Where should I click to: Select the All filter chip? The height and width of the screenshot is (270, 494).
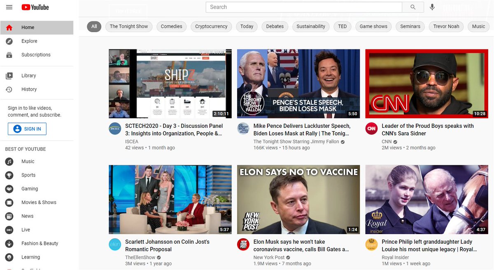[x=94, y=26]
